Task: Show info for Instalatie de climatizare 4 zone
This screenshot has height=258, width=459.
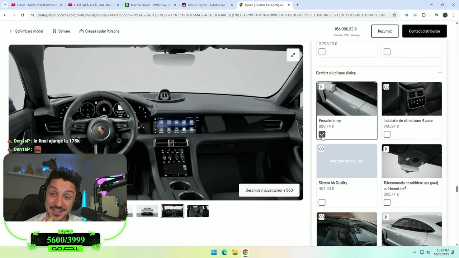Action: click(x=386, y=87)
